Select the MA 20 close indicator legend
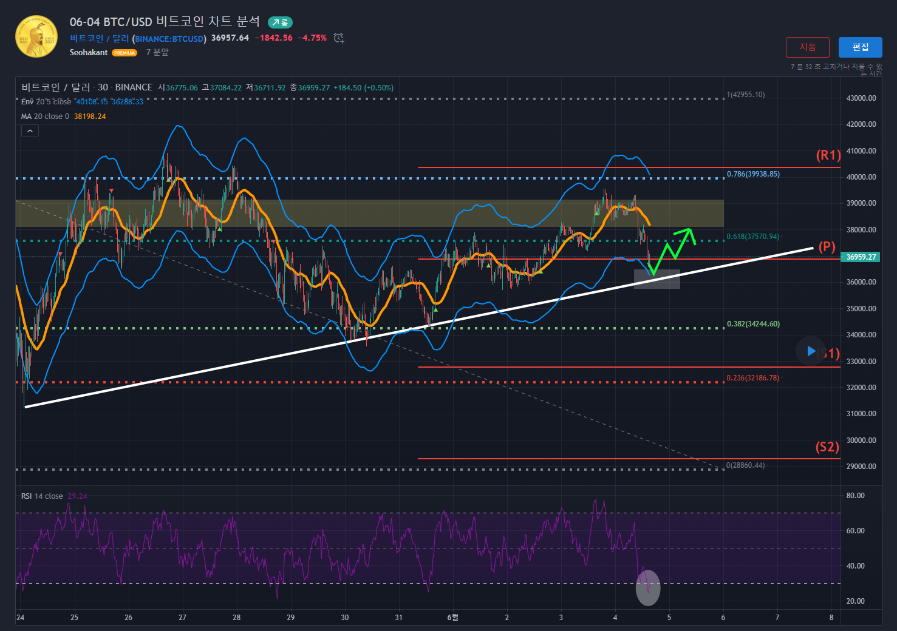The height and width of the screenshot is (631, 897). (45, 116)
